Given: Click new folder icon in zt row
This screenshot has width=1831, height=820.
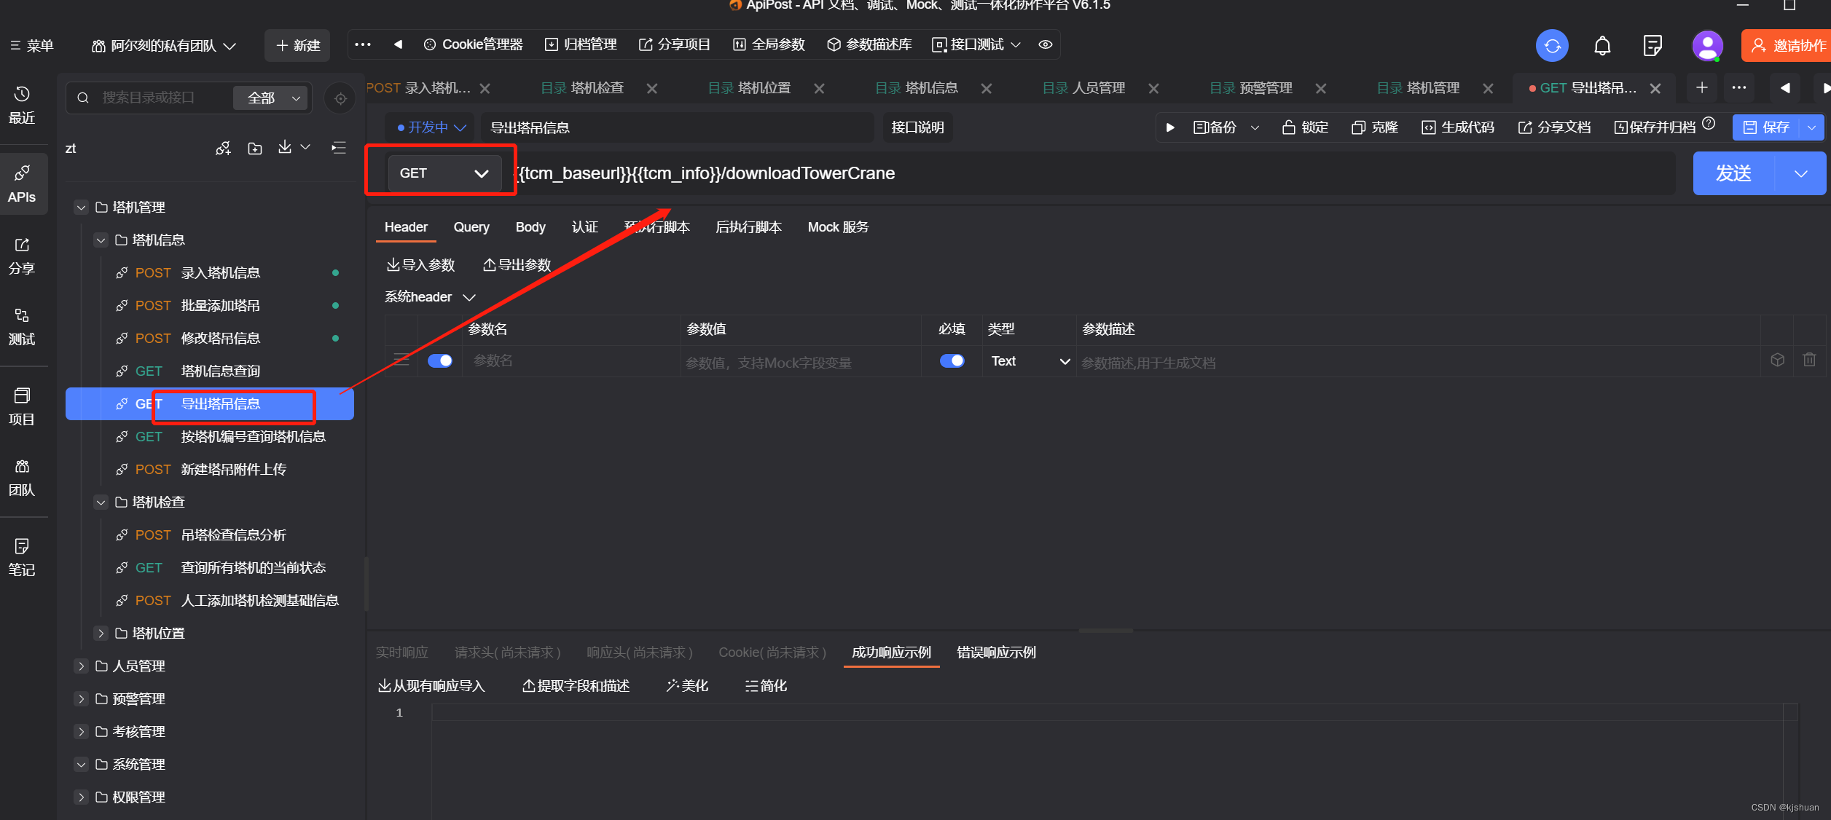Looking at the screenshot, I should 255,149.
